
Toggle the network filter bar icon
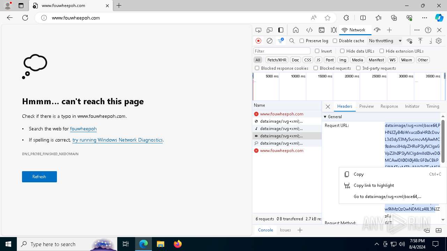[281, 41]
